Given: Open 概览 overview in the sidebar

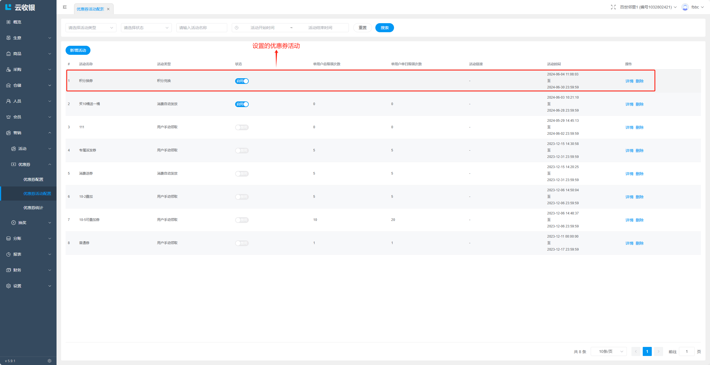Looking at the screenshot, I should point(17,22).
